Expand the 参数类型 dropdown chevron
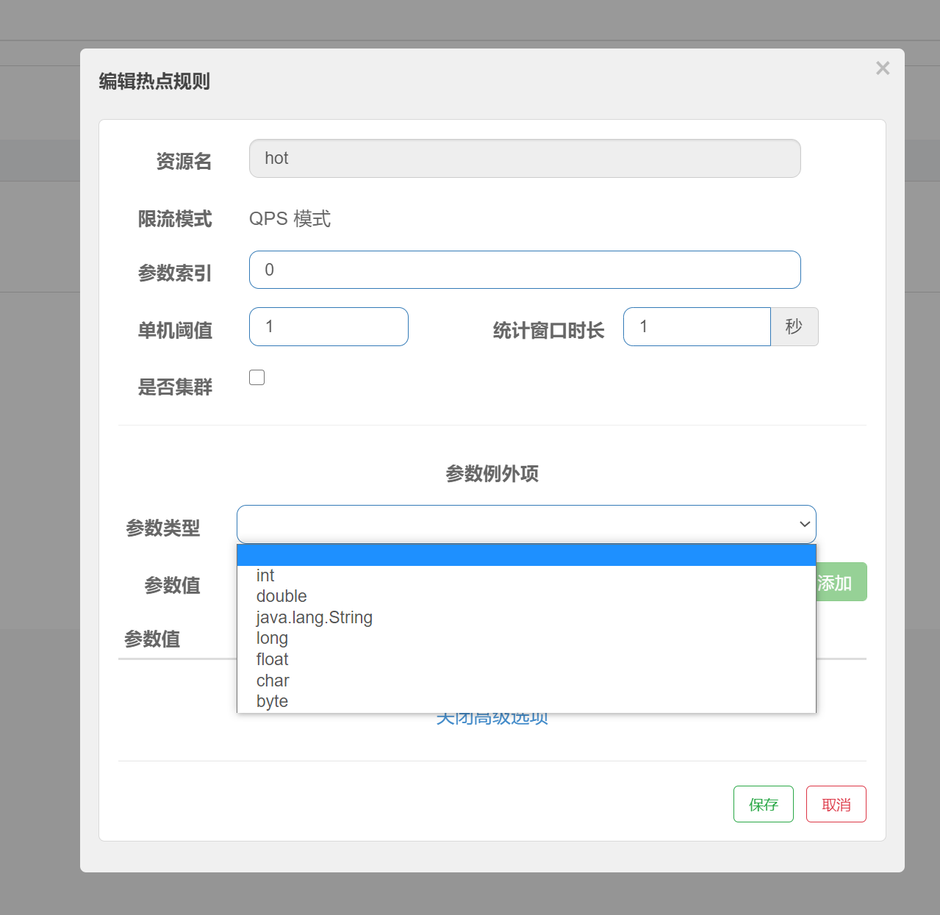 804,524
